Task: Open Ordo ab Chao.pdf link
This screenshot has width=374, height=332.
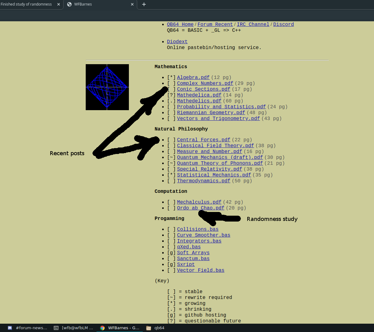Action: pyautogui.click(x=200, y=208)
